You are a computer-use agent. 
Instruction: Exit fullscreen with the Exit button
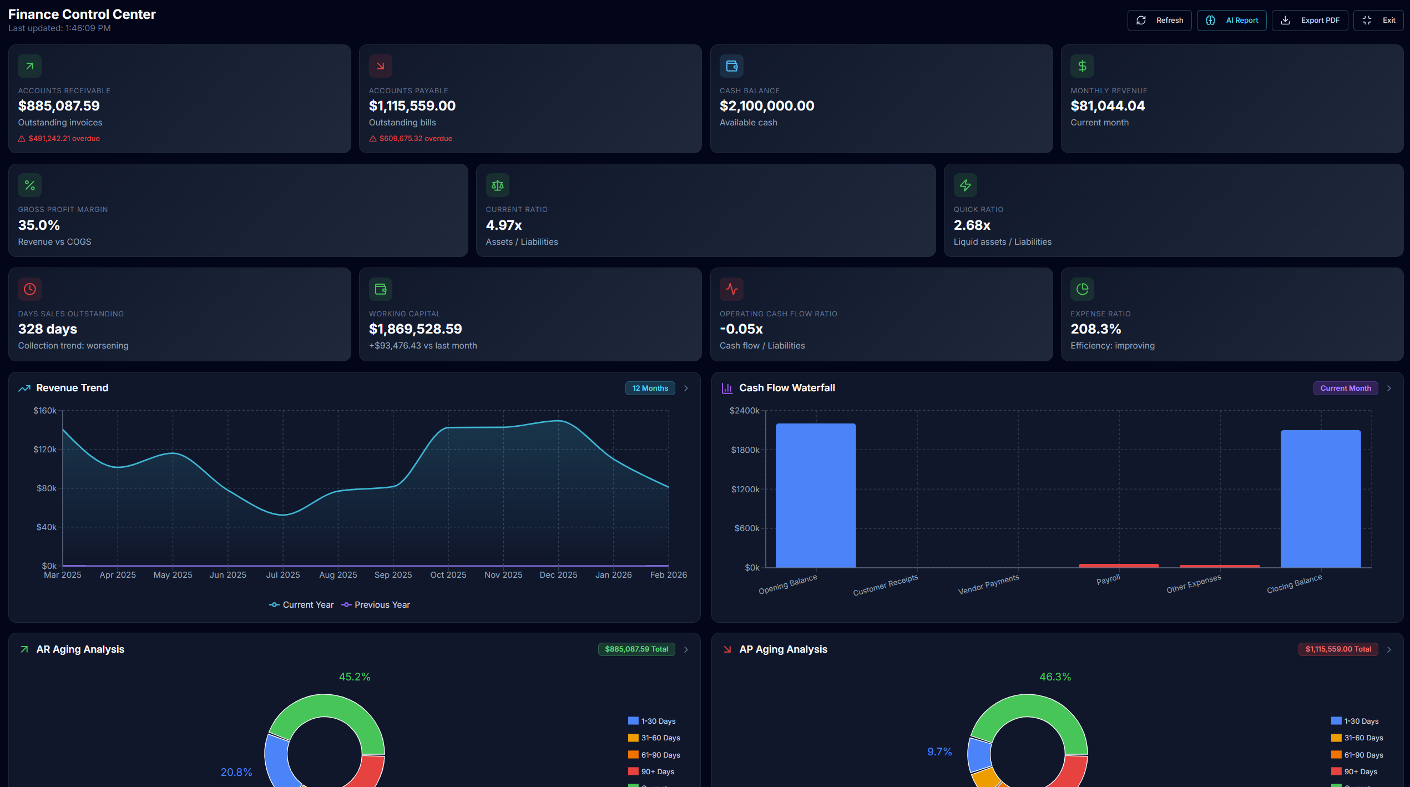1378,21
